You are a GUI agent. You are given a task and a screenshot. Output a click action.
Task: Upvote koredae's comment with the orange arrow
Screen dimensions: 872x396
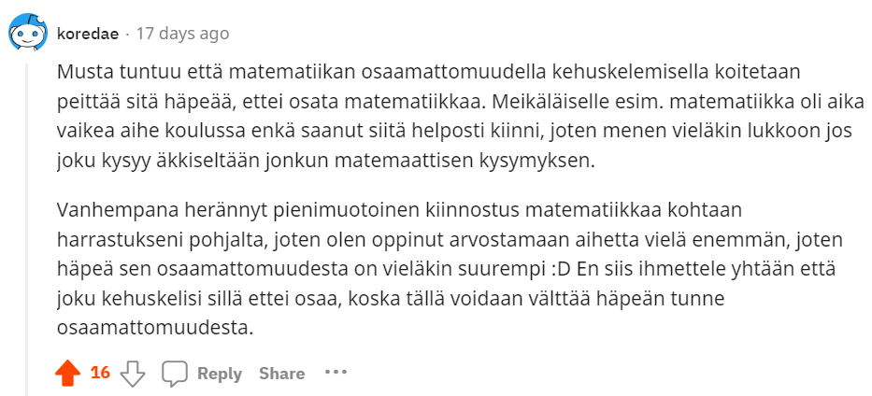click(68, 374)
